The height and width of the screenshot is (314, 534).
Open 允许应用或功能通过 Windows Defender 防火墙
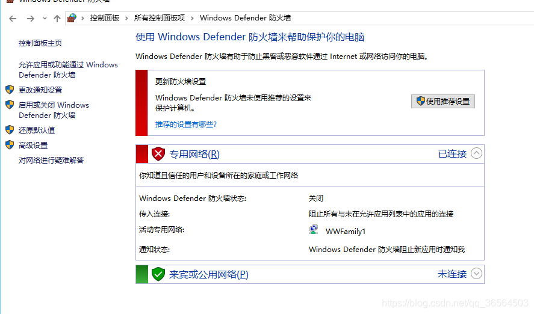(x=68, y=70)
